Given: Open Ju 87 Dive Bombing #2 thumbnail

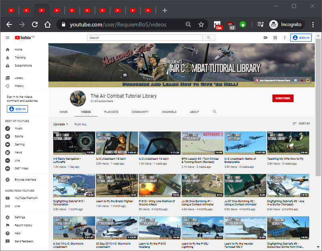Looking at the screenshot, I should tap(245, 185).
